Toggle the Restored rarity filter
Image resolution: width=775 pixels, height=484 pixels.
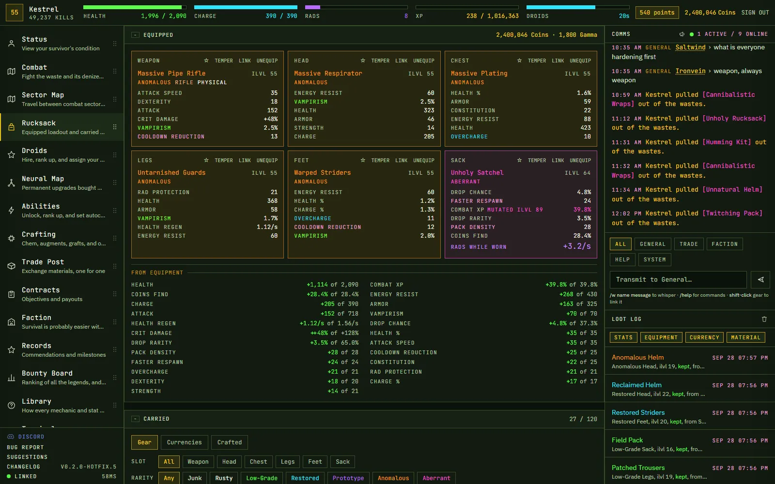click(x=305, y=478)
